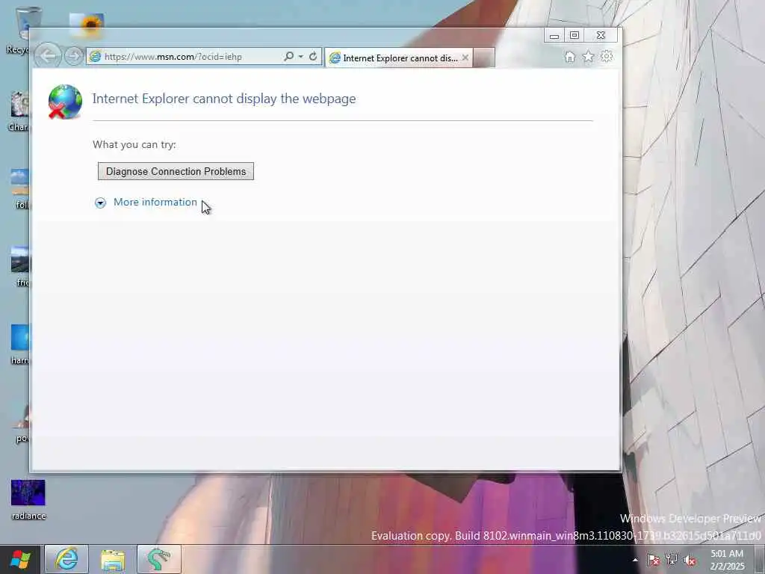
Task: Click Internet Explorer taskbar icon
Action: tap(66, 559)
